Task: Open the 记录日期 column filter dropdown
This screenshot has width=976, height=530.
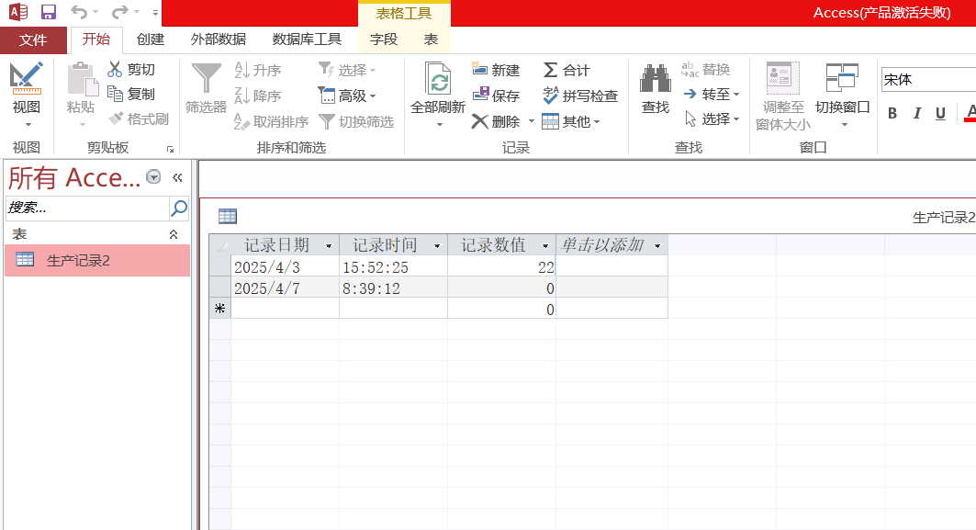Action: [x=329, y=246]
